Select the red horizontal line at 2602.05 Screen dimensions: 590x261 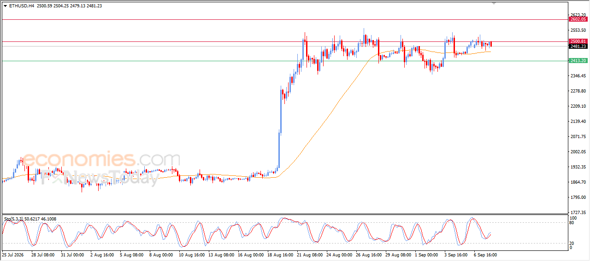point(284,19)
